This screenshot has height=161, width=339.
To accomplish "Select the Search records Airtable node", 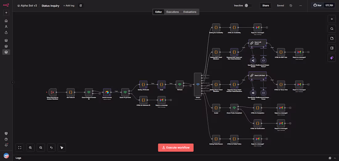I will 107,92.
